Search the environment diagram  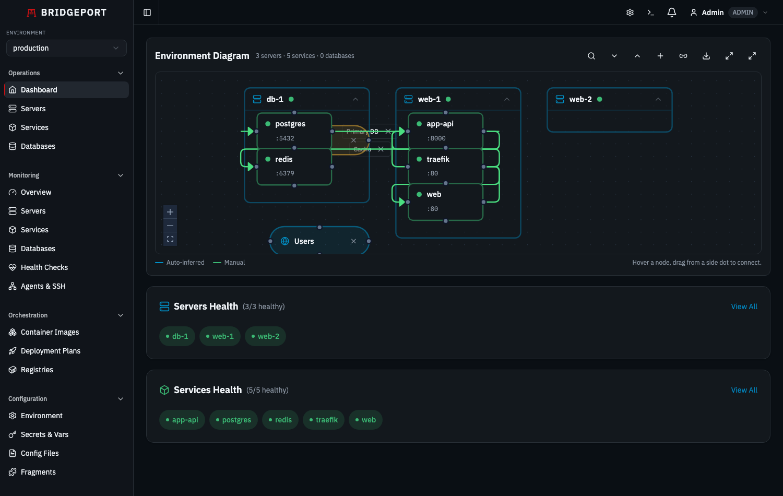[x=591, y=56]
